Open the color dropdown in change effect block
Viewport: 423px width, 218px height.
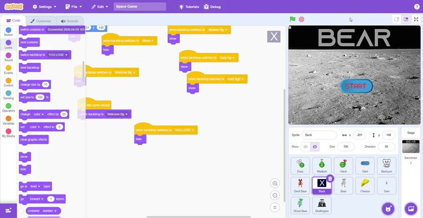click(x=39, y=114)
